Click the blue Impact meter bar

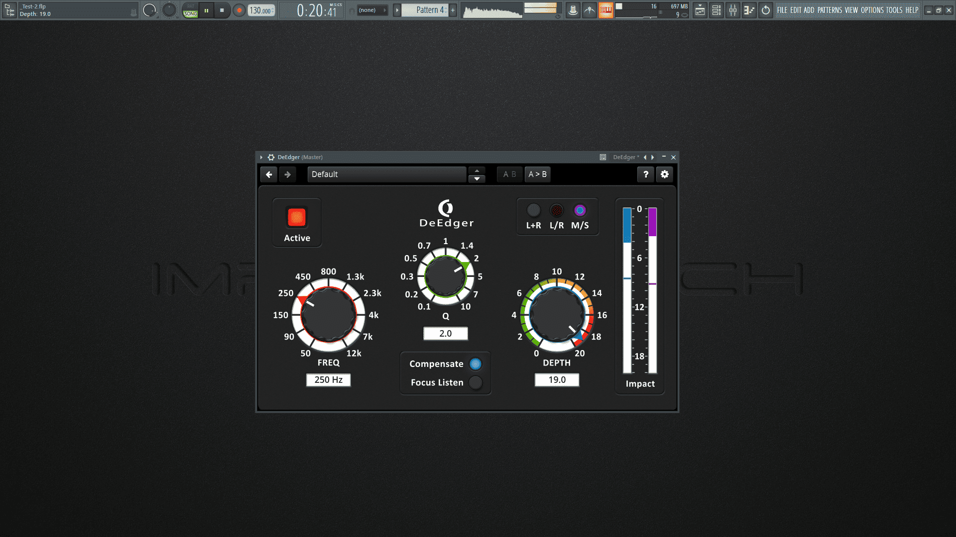pyautogui.click(x=627, y=290)
